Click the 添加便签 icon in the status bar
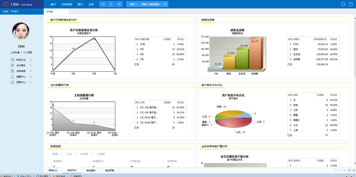This screenshot has width=356, height=177. tap(38, 176)
